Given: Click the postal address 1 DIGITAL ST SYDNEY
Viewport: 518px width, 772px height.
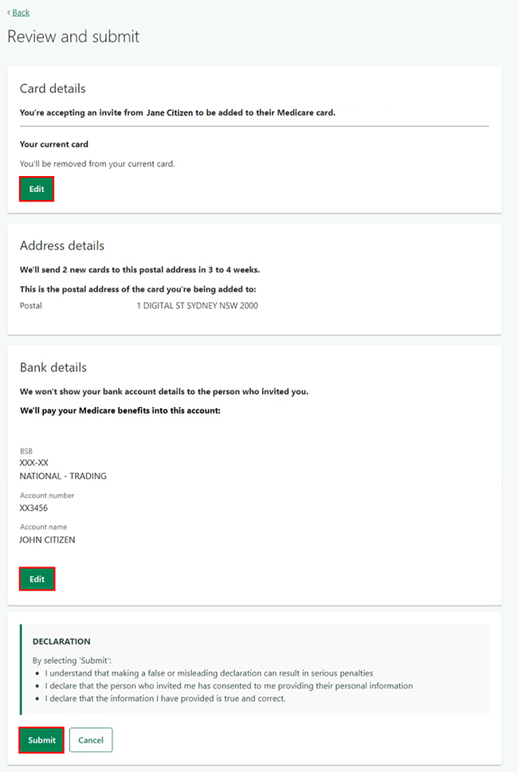Looking at the screenshot, I should pyautogui.click(x=197, y=306).
